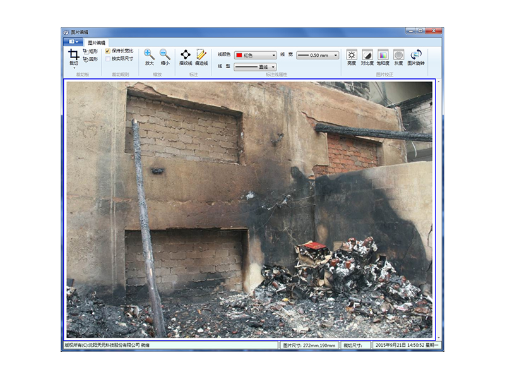This screenshot has width=505, height=379.
Task: Choose the circle (圆形) crop shape
Action: click(90, 59)
